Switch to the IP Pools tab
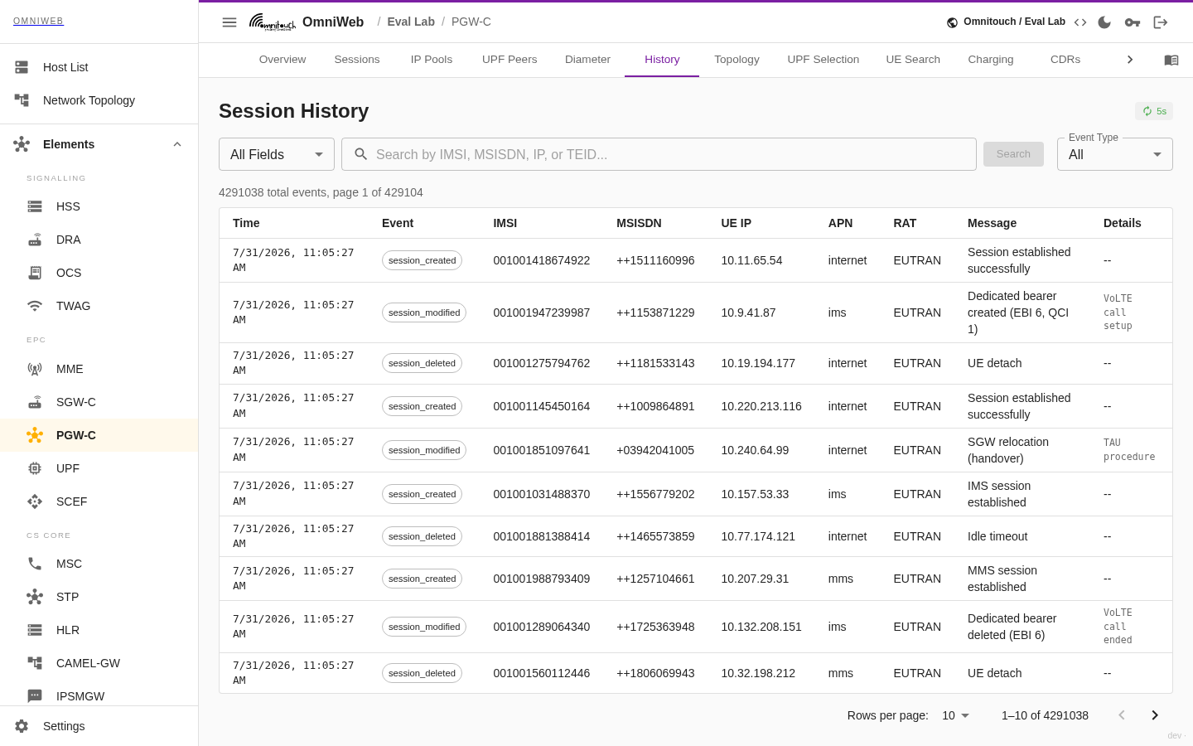This screenshot has height=746, width=1193. tap(432, 60)
